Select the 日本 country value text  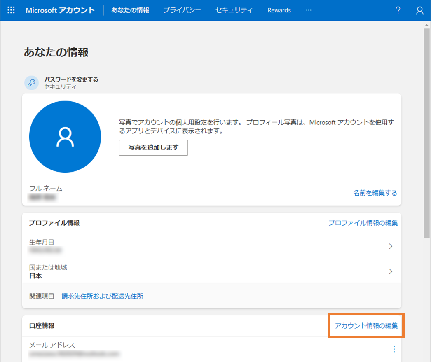[x=35, y=276]
